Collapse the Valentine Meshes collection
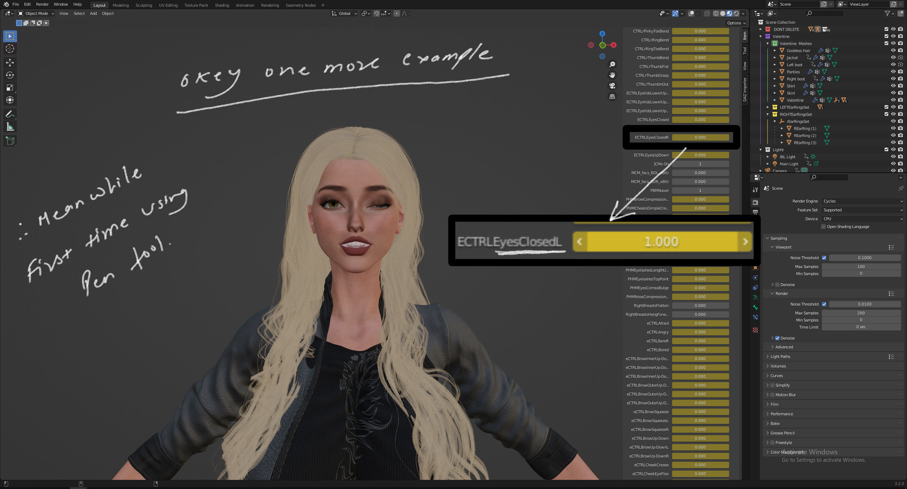The width and height of the screenshot is (907, 489). pos(768,44)
